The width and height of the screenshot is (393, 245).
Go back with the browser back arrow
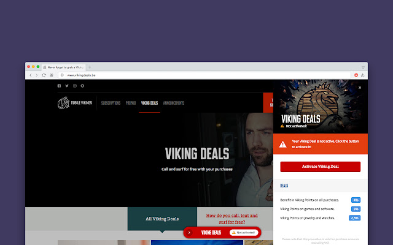coord(31,75)
